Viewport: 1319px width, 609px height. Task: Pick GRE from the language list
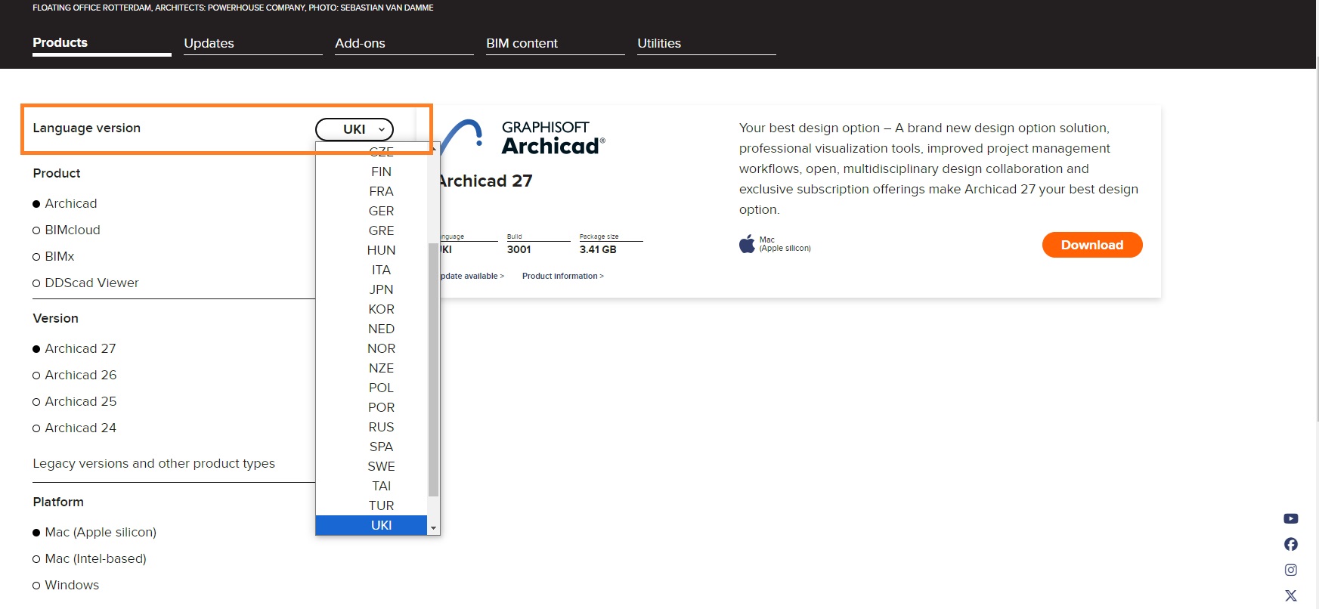coord(372,230)
